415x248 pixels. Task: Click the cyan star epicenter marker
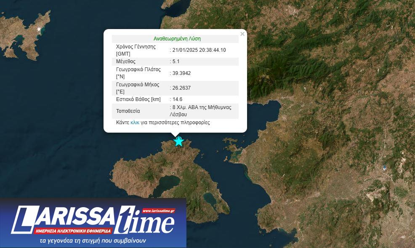(x=179, y=141)
